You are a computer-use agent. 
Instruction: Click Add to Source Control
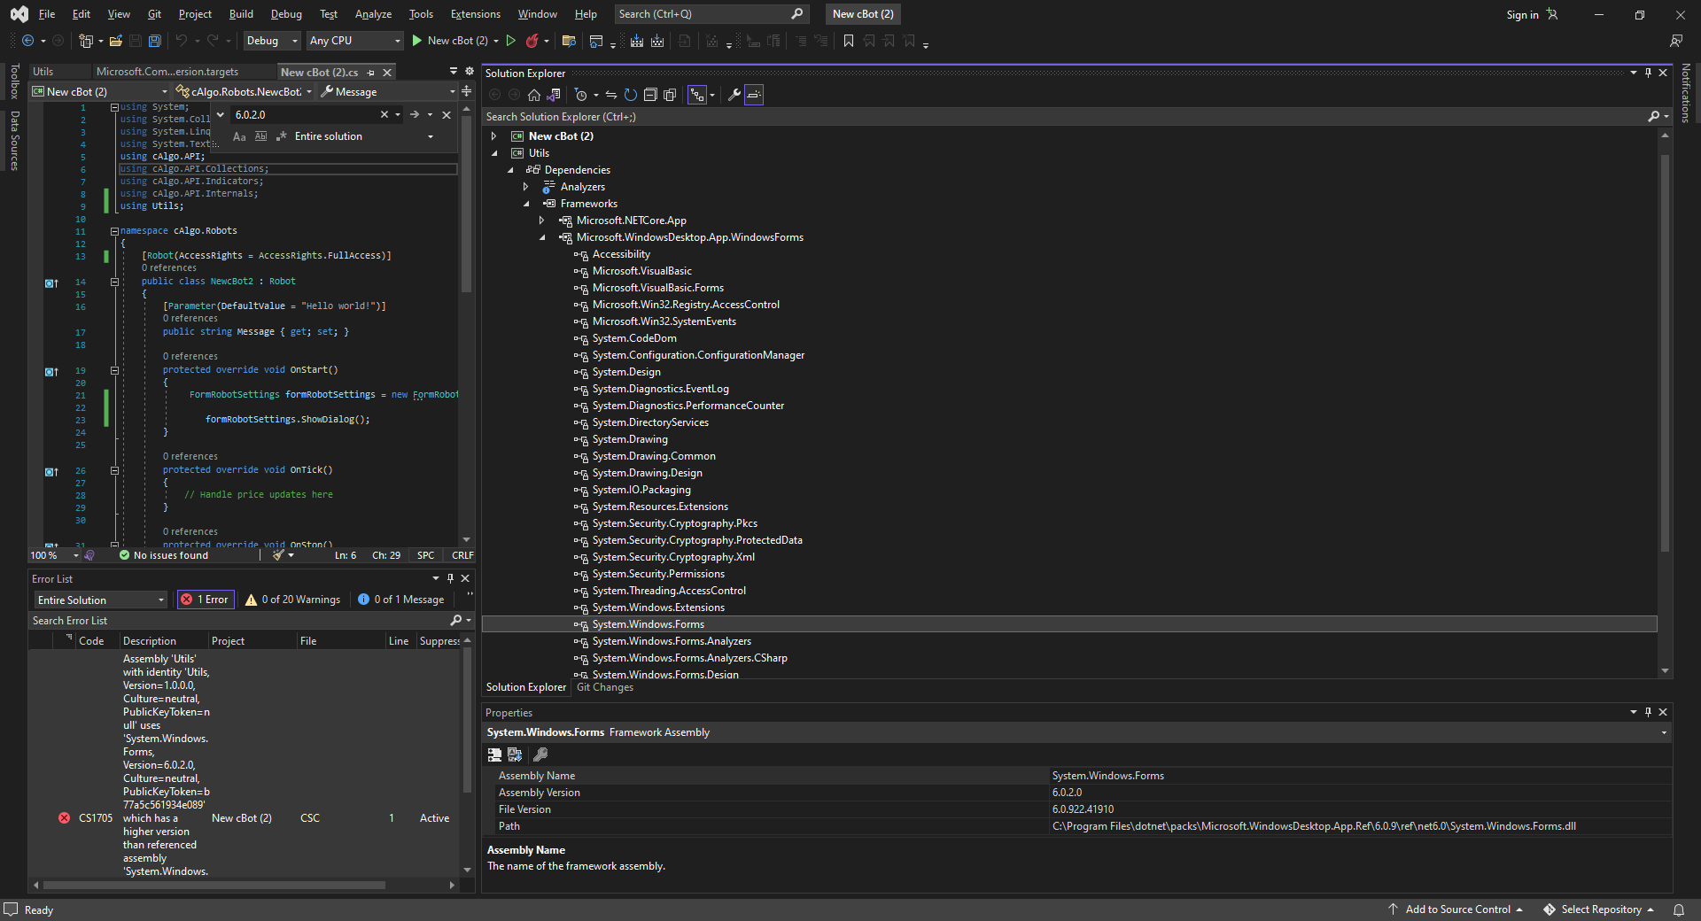(1457, 909)
